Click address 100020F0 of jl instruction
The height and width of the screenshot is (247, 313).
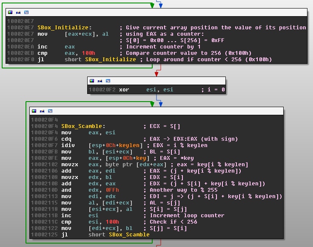pyautogui.click(x=20, y=60)
